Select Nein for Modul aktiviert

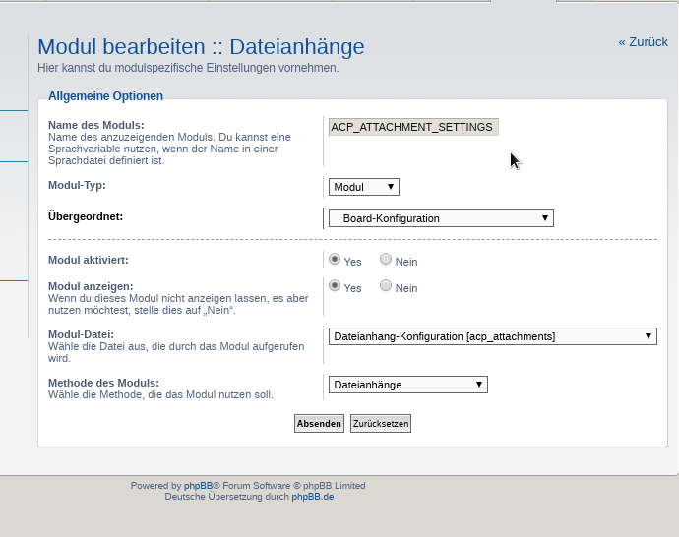(386, 260)
